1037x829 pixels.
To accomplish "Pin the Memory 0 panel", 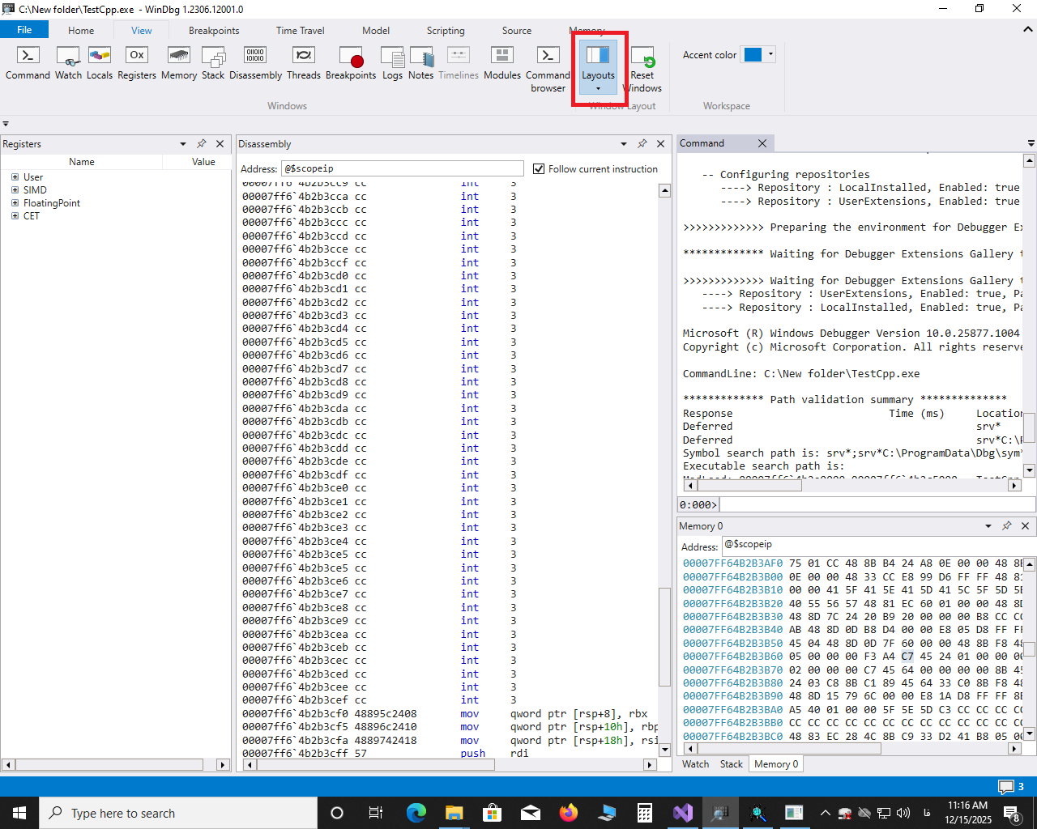I will (x=1006, y=526).
